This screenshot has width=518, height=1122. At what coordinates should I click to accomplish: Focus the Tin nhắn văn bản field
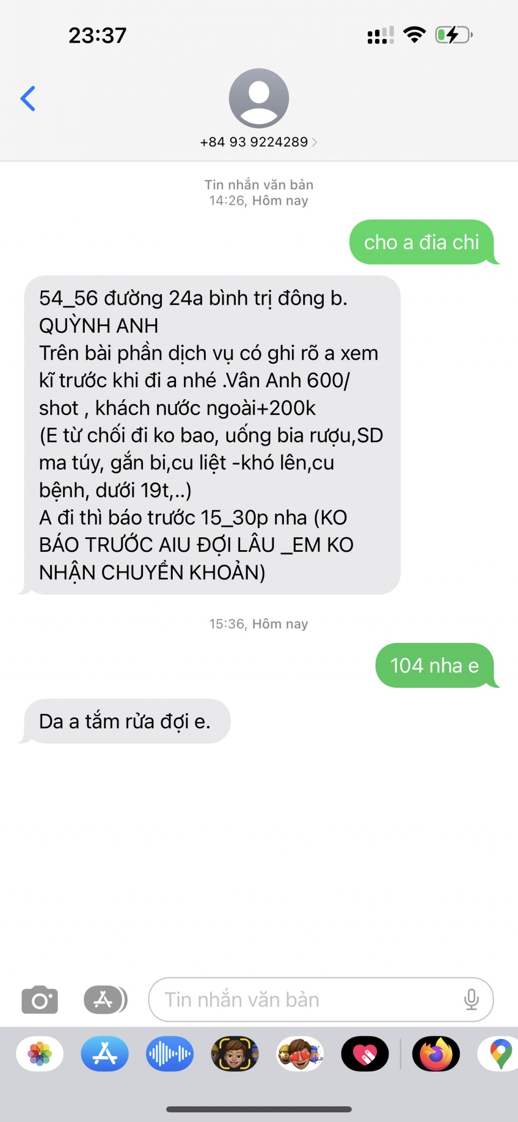321,1000
